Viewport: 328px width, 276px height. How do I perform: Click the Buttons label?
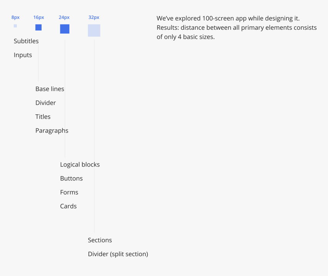[71, 178]
